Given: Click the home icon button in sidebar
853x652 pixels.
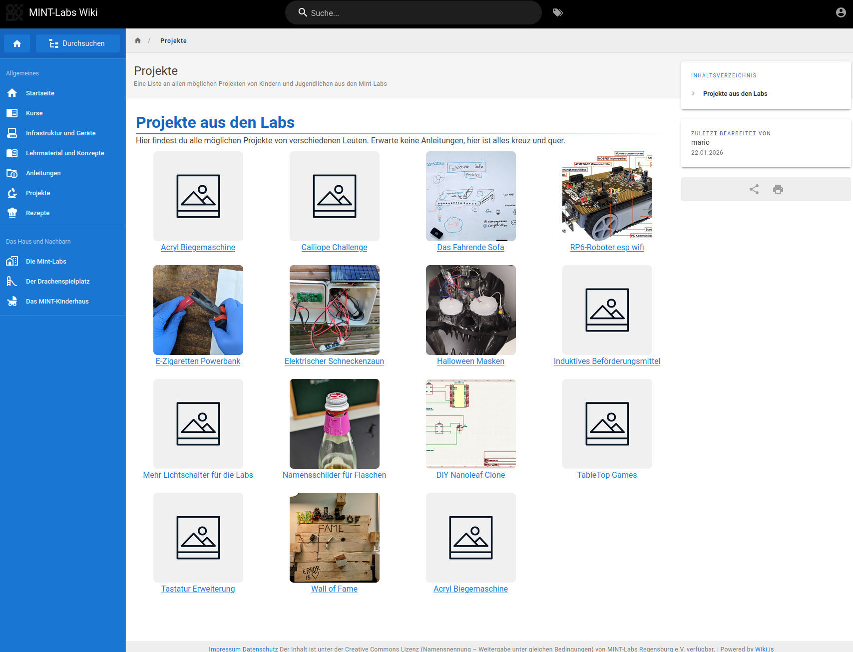Looking at the screenshot, I should pyautogui.click(x=17, y=43).
